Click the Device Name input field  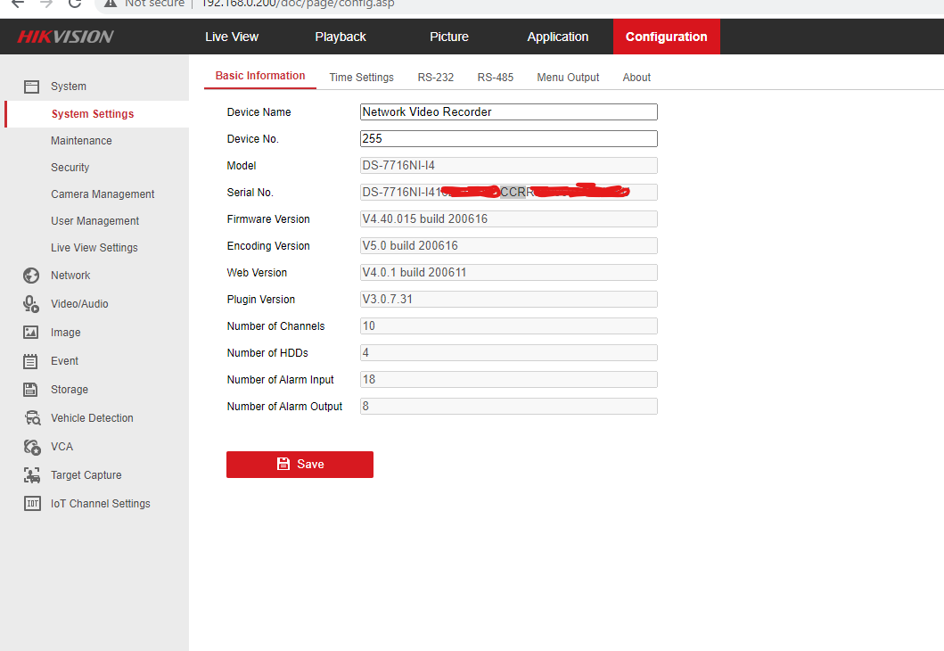pos(508,112)
